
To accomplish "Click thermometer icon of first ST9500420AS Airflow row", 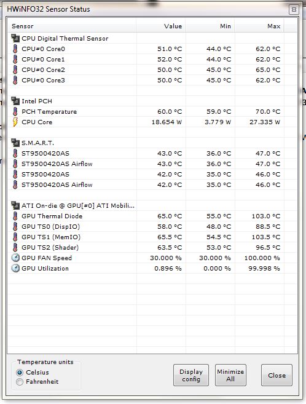I will (15, 164).
